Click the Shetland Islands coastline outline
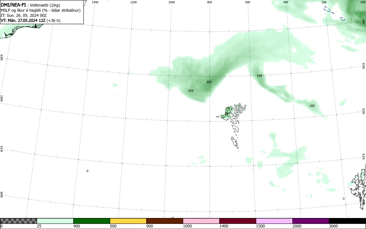This screenshot has width=366, height=229. [x=359, y=187]
